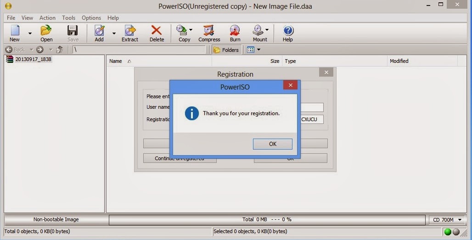Open the view mode dropdown arrow
Screen dimensions: 472x240
[258, 50]
